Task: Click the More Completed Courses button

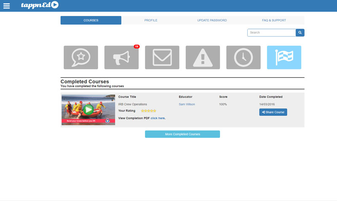Action: [182, 134]
